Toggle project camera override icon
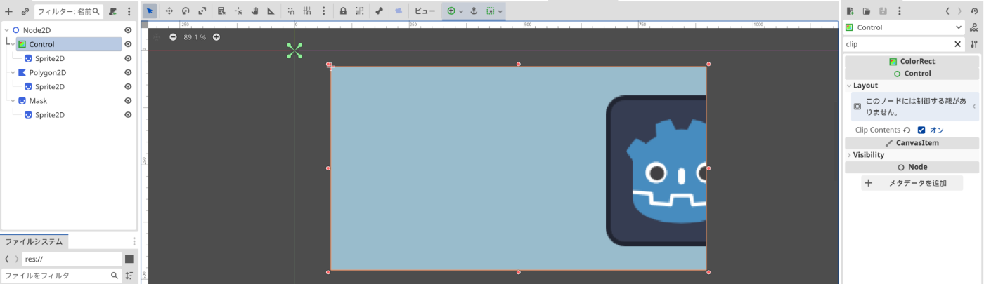The image size is (984, 284). (399, 11)
